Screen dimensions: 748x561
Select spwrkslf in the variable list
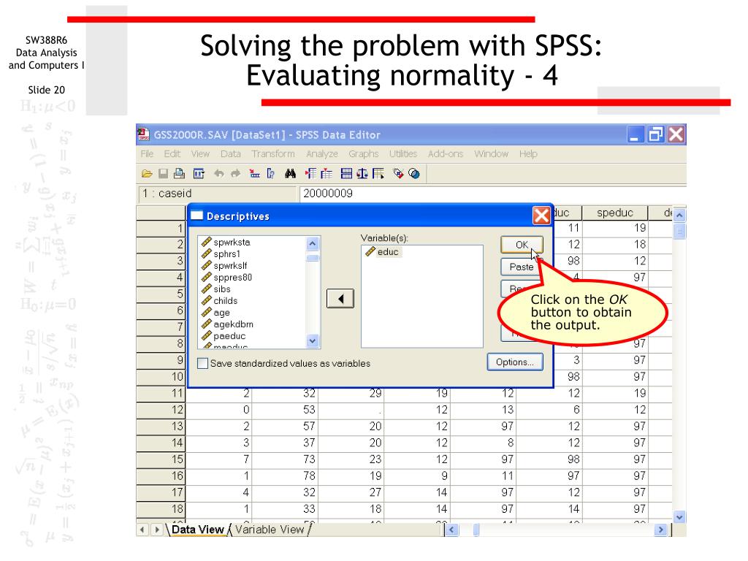click(x=225, y=266)
